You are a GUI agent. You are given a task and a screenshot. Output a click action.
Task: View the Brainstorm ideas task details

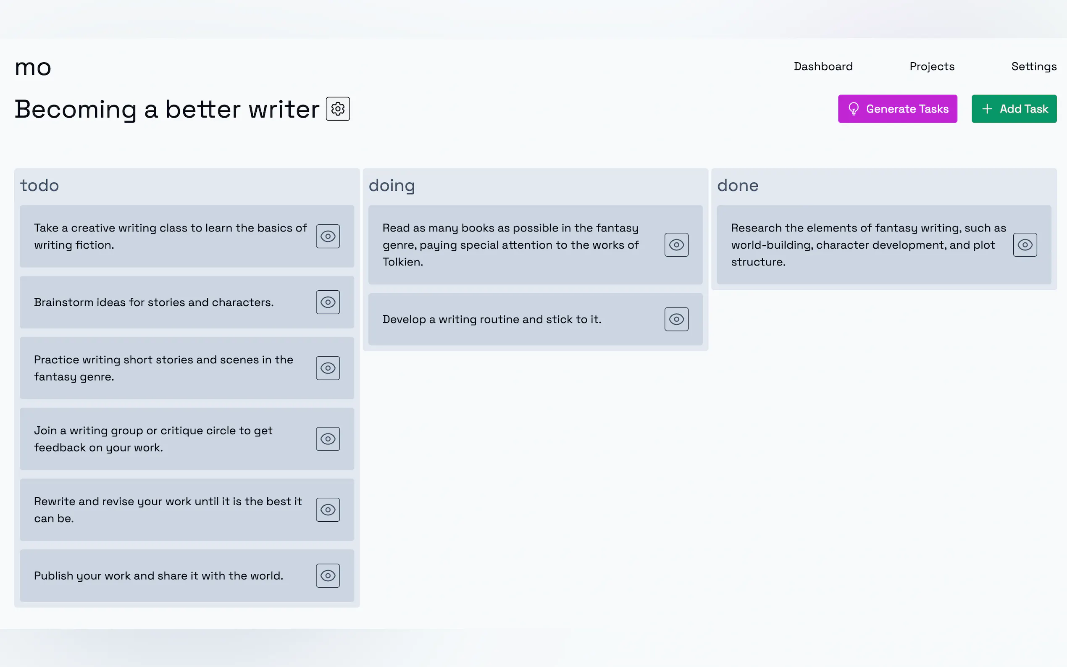coord(328,302)
